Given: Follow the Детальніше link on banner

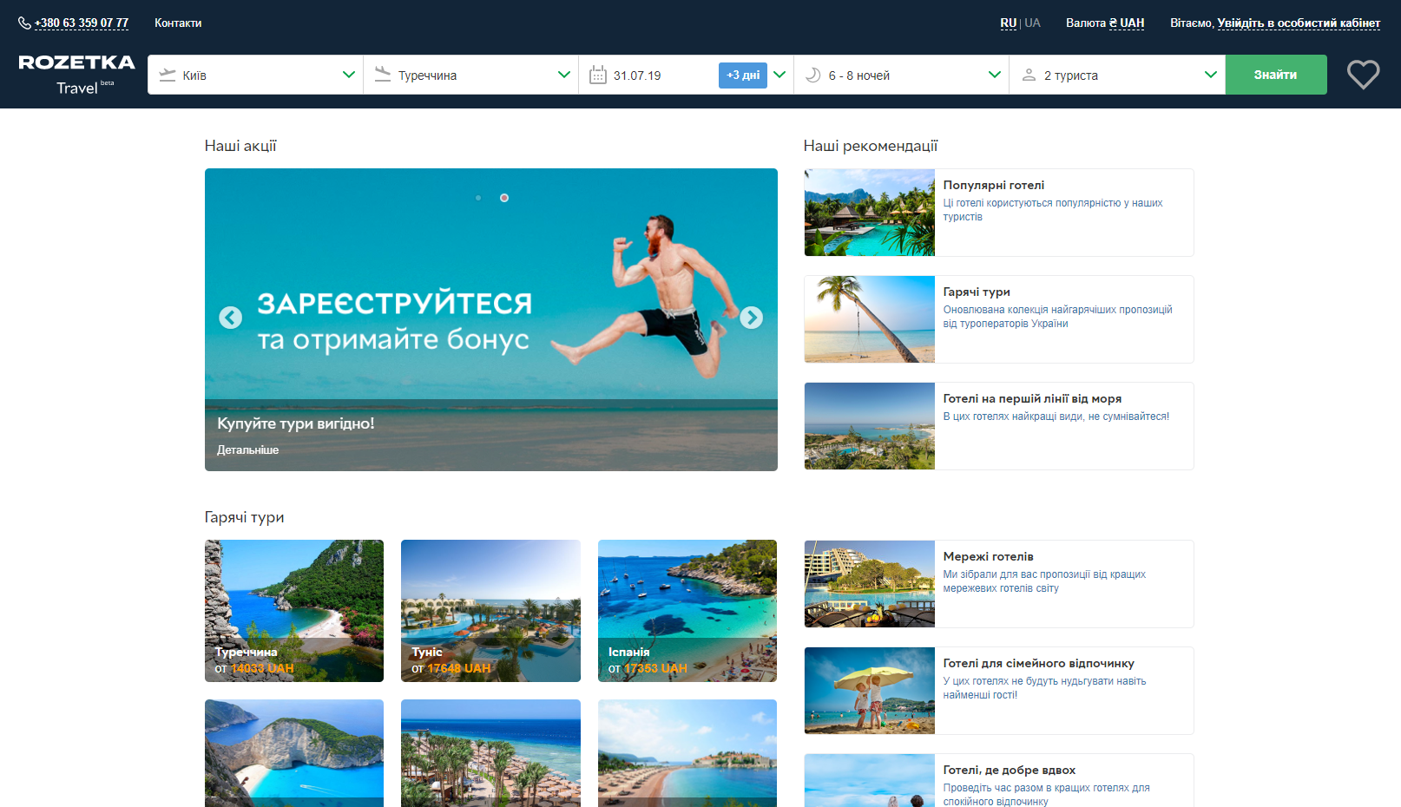Looking at the screenshot, I should (x=247, y=450).
